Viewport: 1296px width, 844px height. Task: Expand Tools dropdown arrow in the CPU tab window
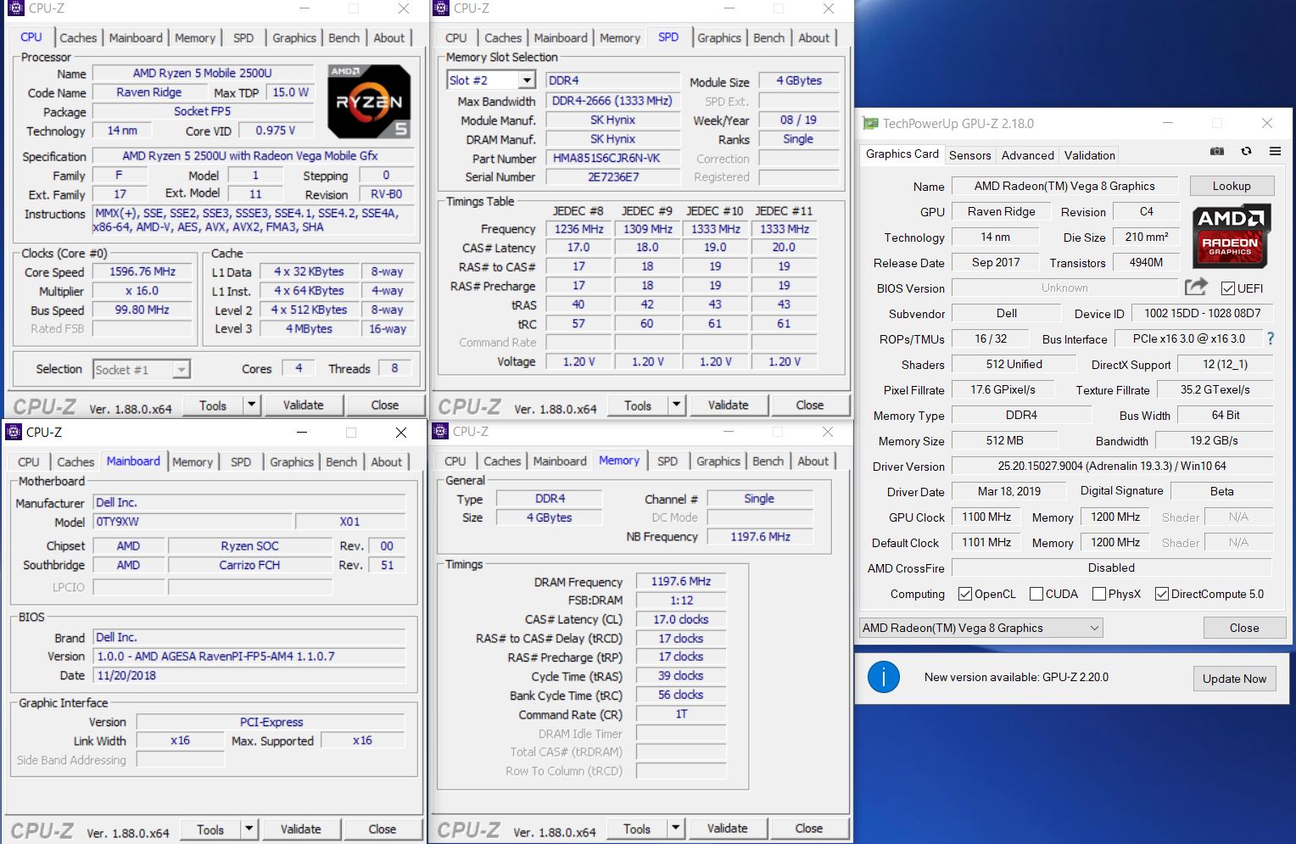point(251,405)
